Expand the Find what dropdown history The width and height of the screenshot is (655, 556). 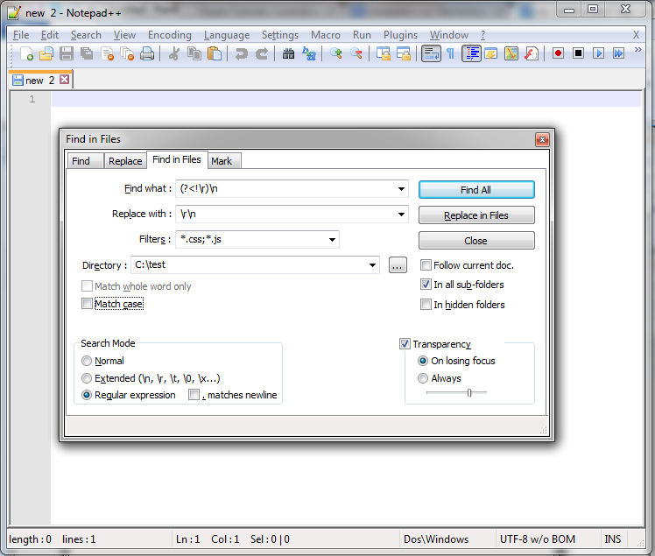pos(401,189)
